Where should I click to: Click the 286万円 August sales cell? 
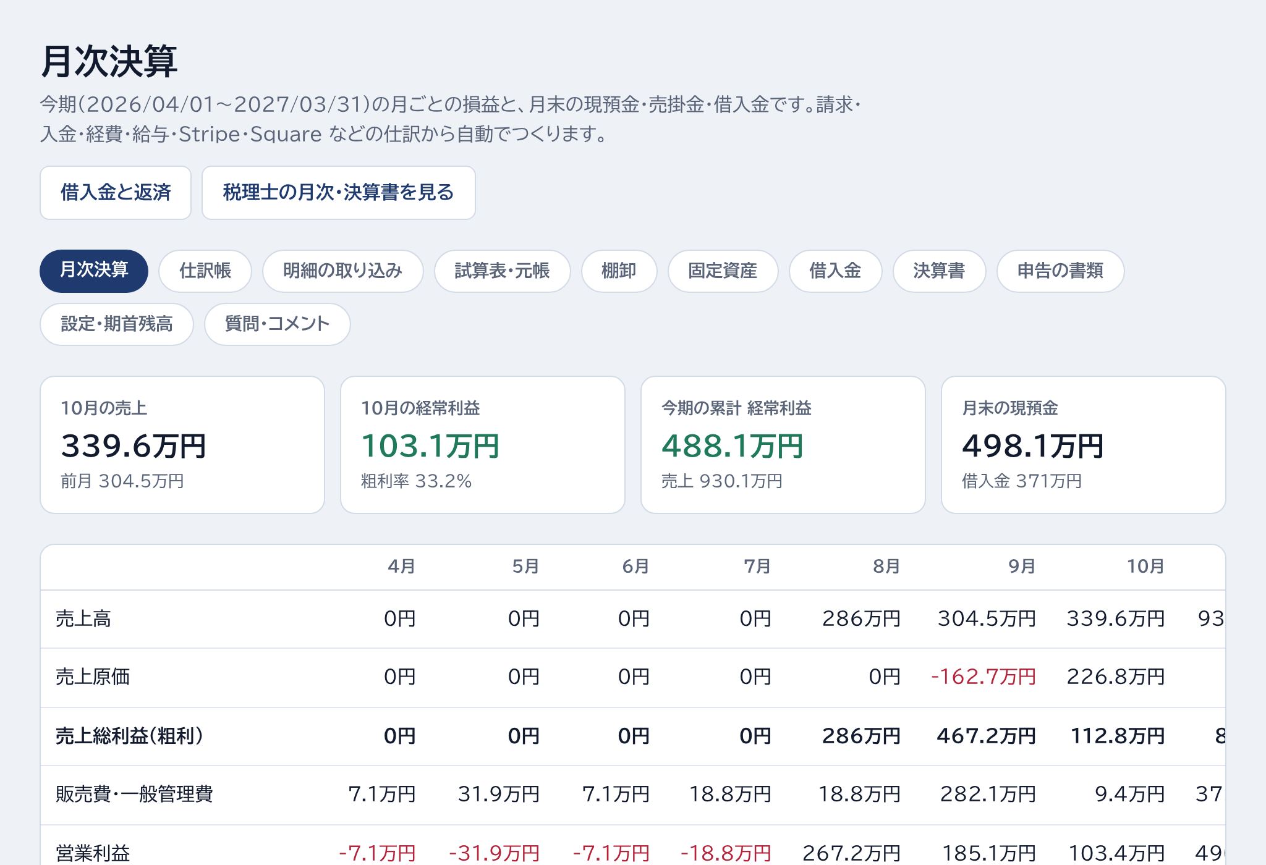click(862, 619)
